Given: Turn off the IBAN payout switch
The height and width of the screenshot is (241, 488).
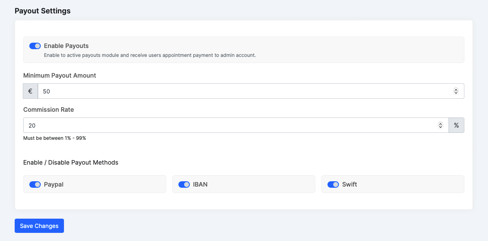Looking at the screenshot, I should 184,185.
